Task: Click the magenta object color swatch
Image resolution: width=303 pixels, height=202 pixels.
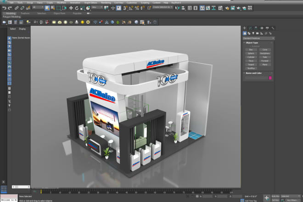Action: [270, 78]
